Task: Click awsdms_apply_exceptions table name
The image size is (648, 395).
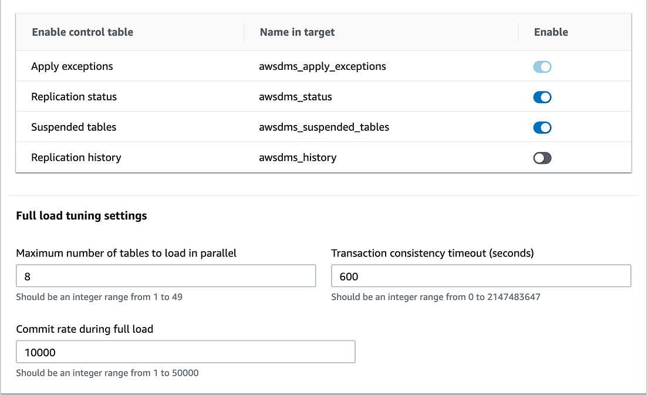Action: click(x=322, y=67)
